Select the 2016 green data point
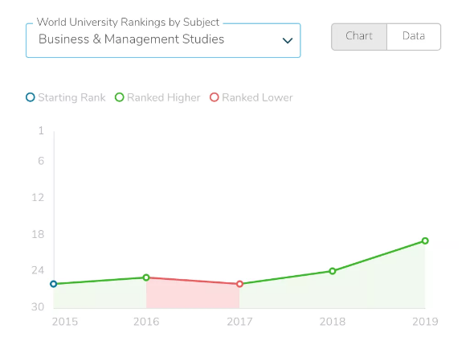The image size is (474, 337). [x=146, y=277]
